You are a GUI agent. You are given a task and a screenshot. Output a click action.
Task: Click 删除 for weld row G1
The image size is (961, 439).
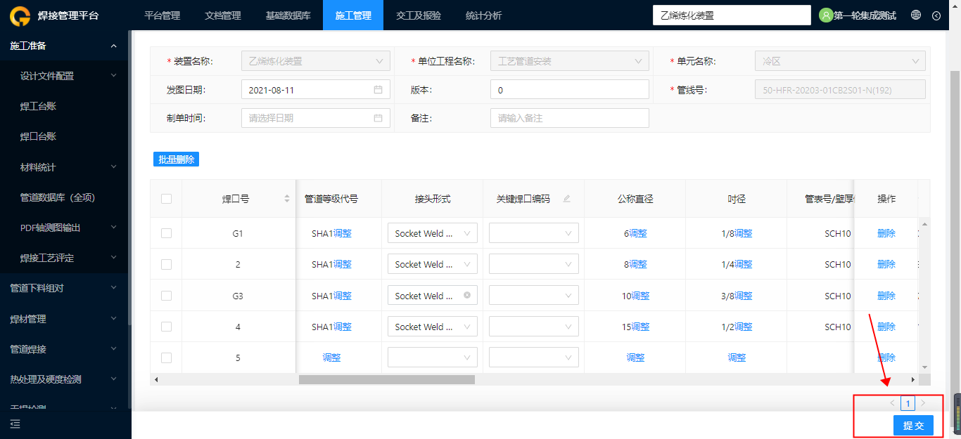click(886, 233)
